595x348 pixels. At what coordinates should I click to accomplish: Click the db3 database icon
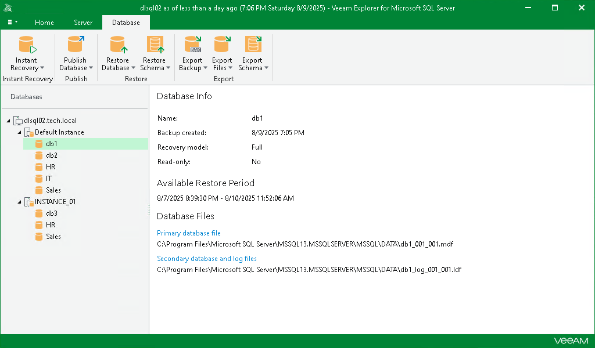tap(39, 213)
